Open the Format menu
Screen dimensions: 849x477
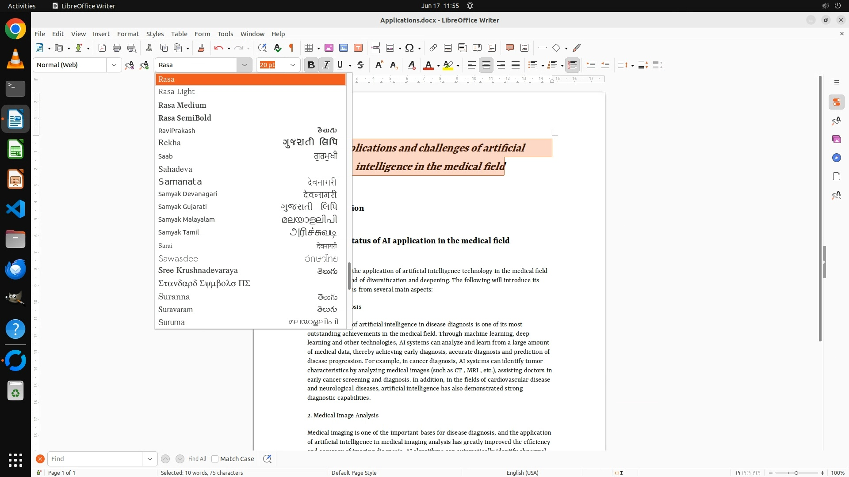coord(128,34)
